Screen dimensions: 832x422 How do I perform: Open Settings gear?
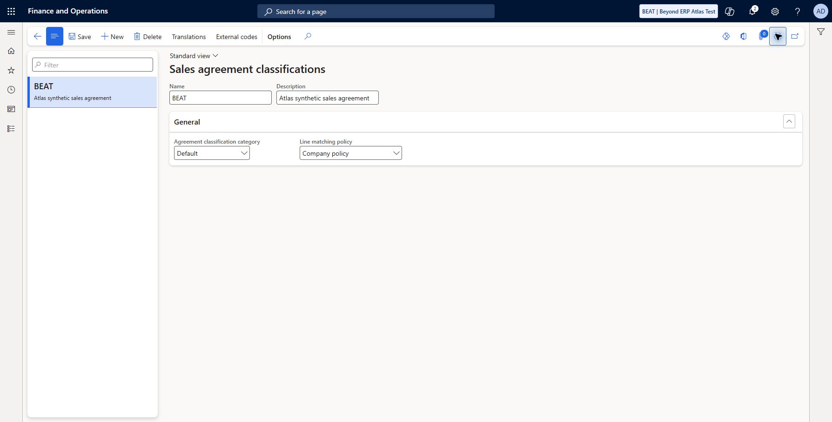click(775, 11)
